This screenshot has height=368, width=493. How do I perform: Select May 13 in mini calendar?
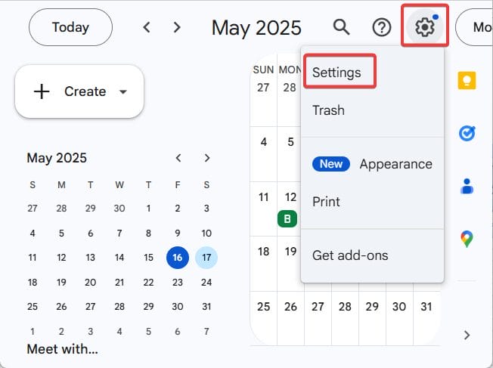coord(90,258)
